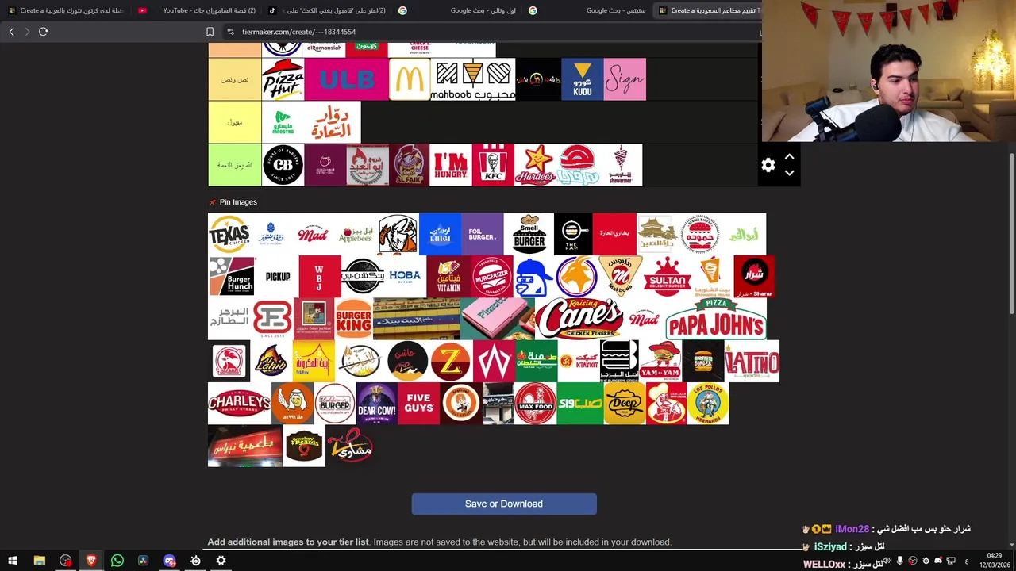Select the Texas Chicken logo
The image size is (1016, 571).
229,234
